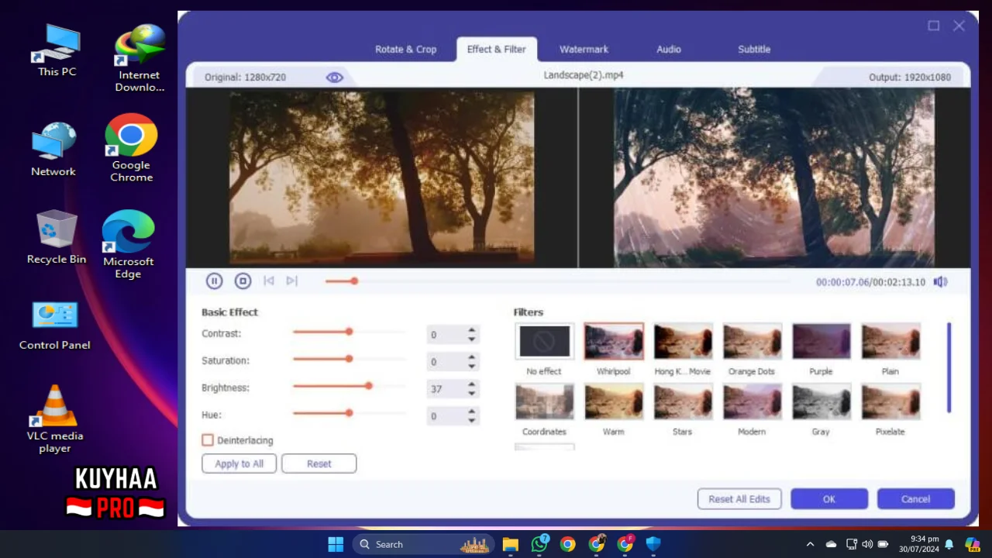Select VLC media player desktop icon
This screenshot has width=992, height=558.
[55, 419]
